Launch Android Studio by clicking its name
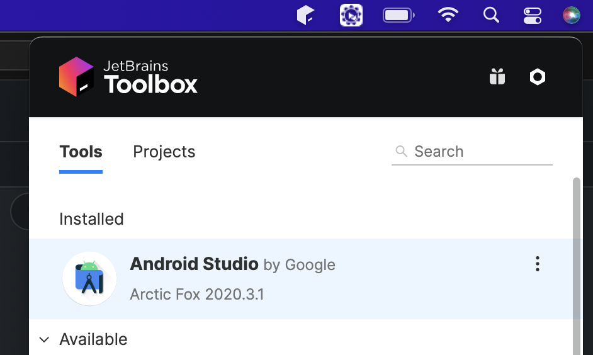Viewport: 593px width, 355px height. [194, 264]
